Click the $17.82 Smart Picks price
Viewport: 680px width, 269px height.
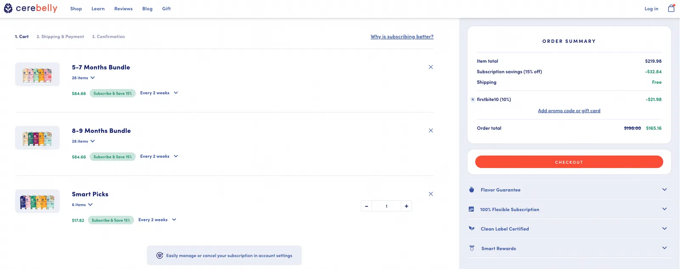point(78,220)
